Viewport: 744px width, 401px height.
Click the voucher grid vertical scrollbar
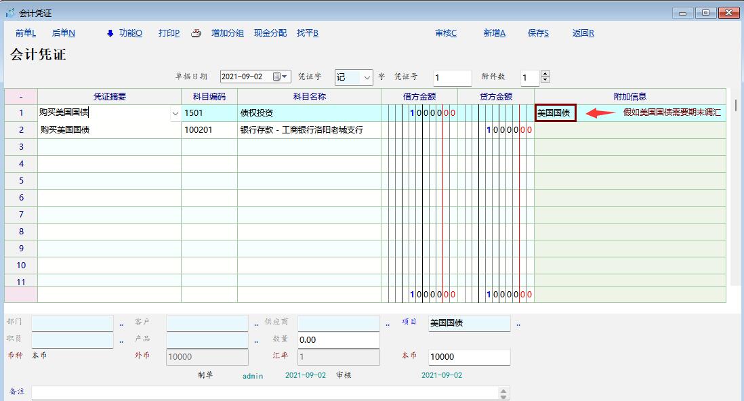click(x=736, y=106)
